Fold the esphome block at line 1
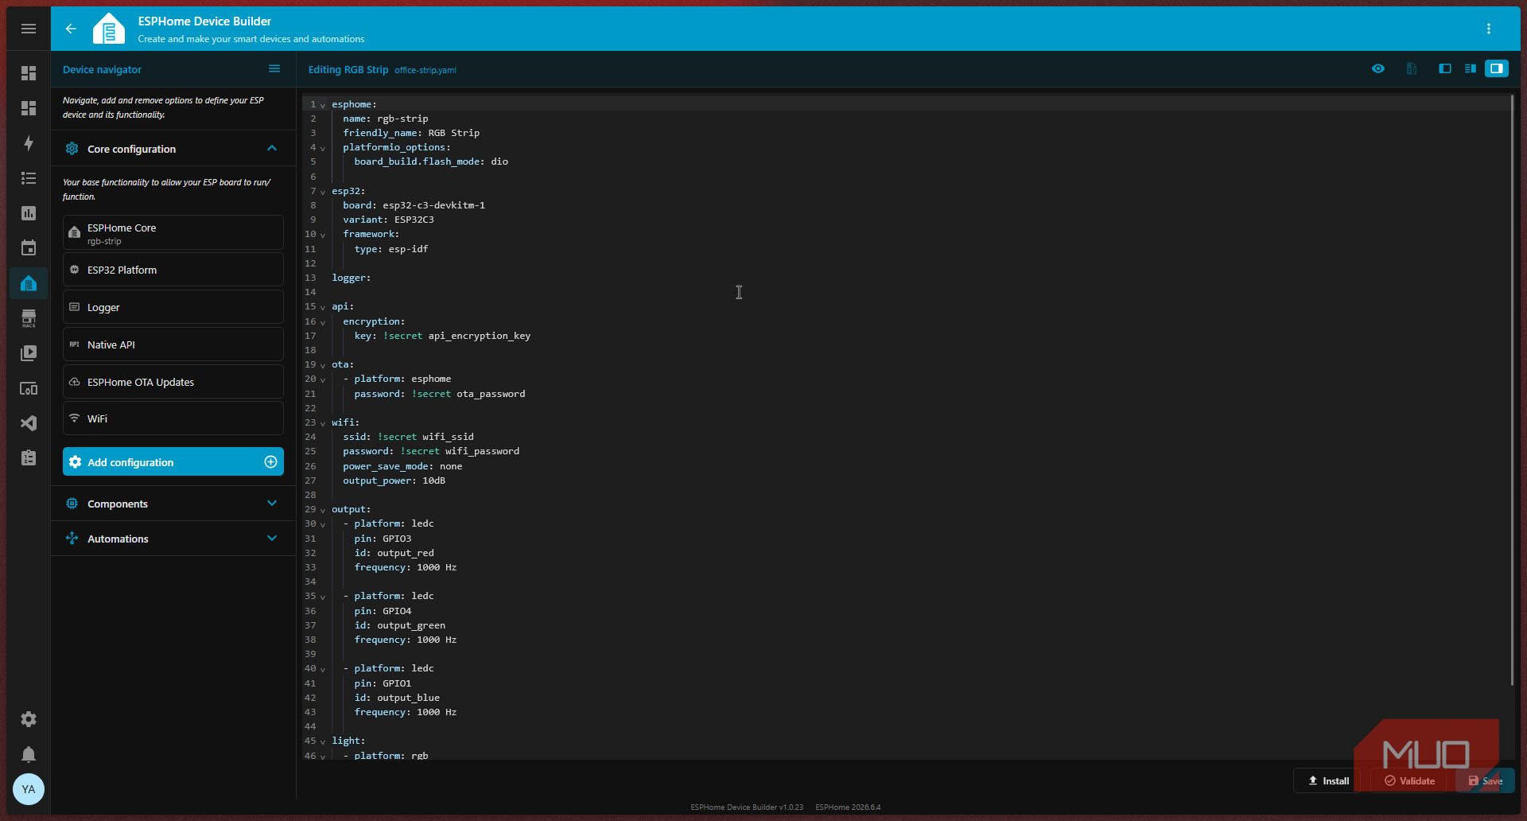 323,105
